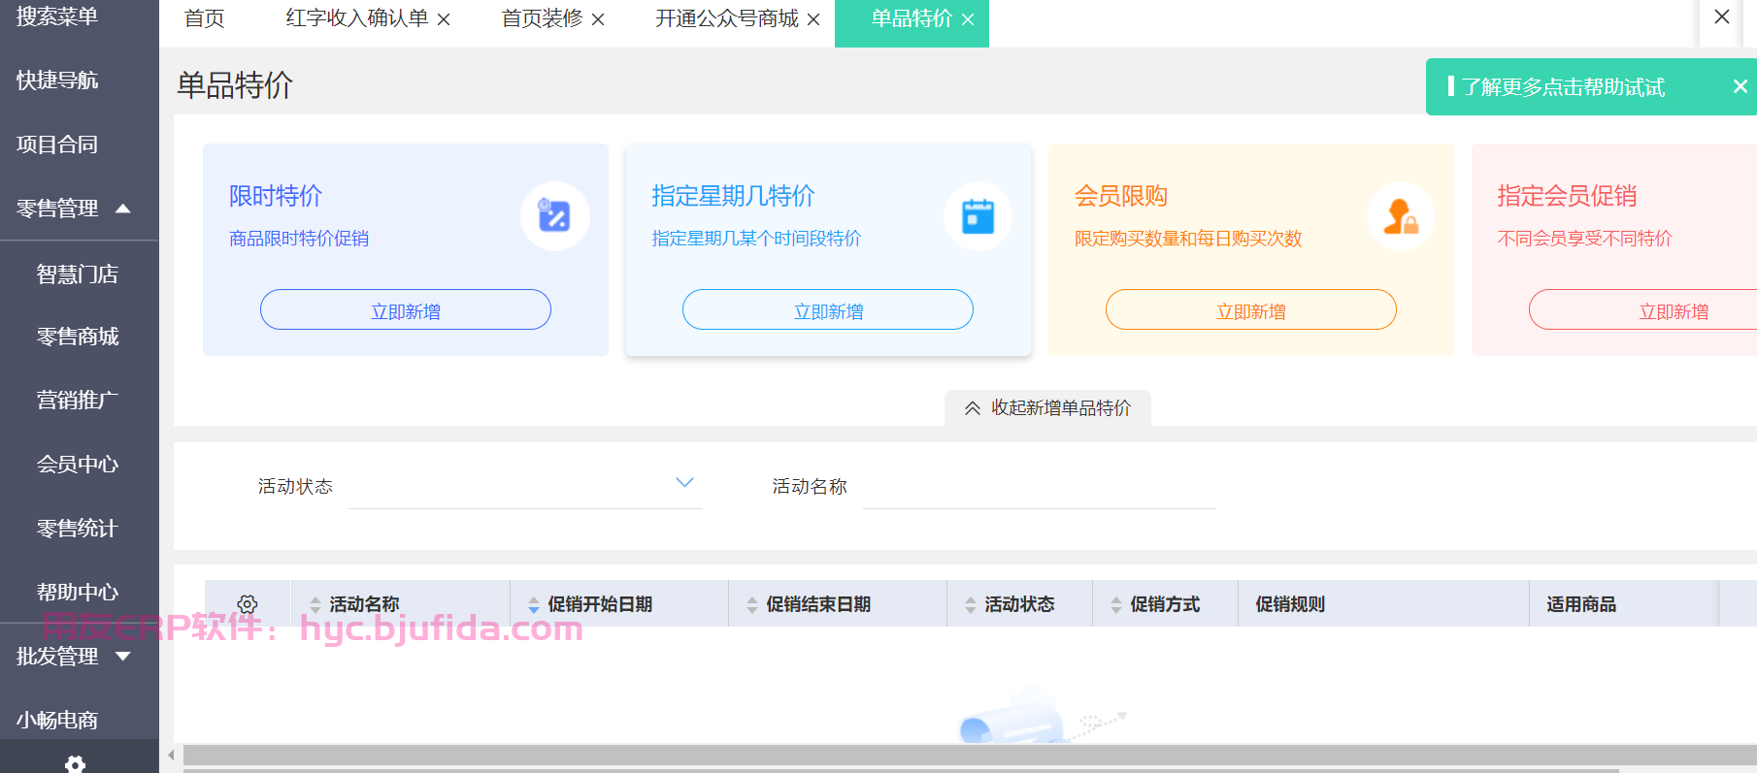The image size is (1757, 773).
Task: Open table column settings gear icon
Action: [248, 604]
